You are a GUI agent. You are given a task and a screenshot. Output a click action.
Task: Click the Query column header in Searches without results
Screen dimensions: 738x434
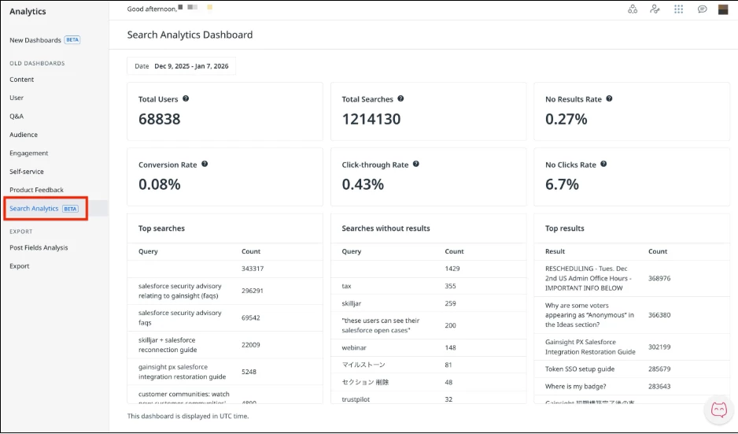pos(352,251)
